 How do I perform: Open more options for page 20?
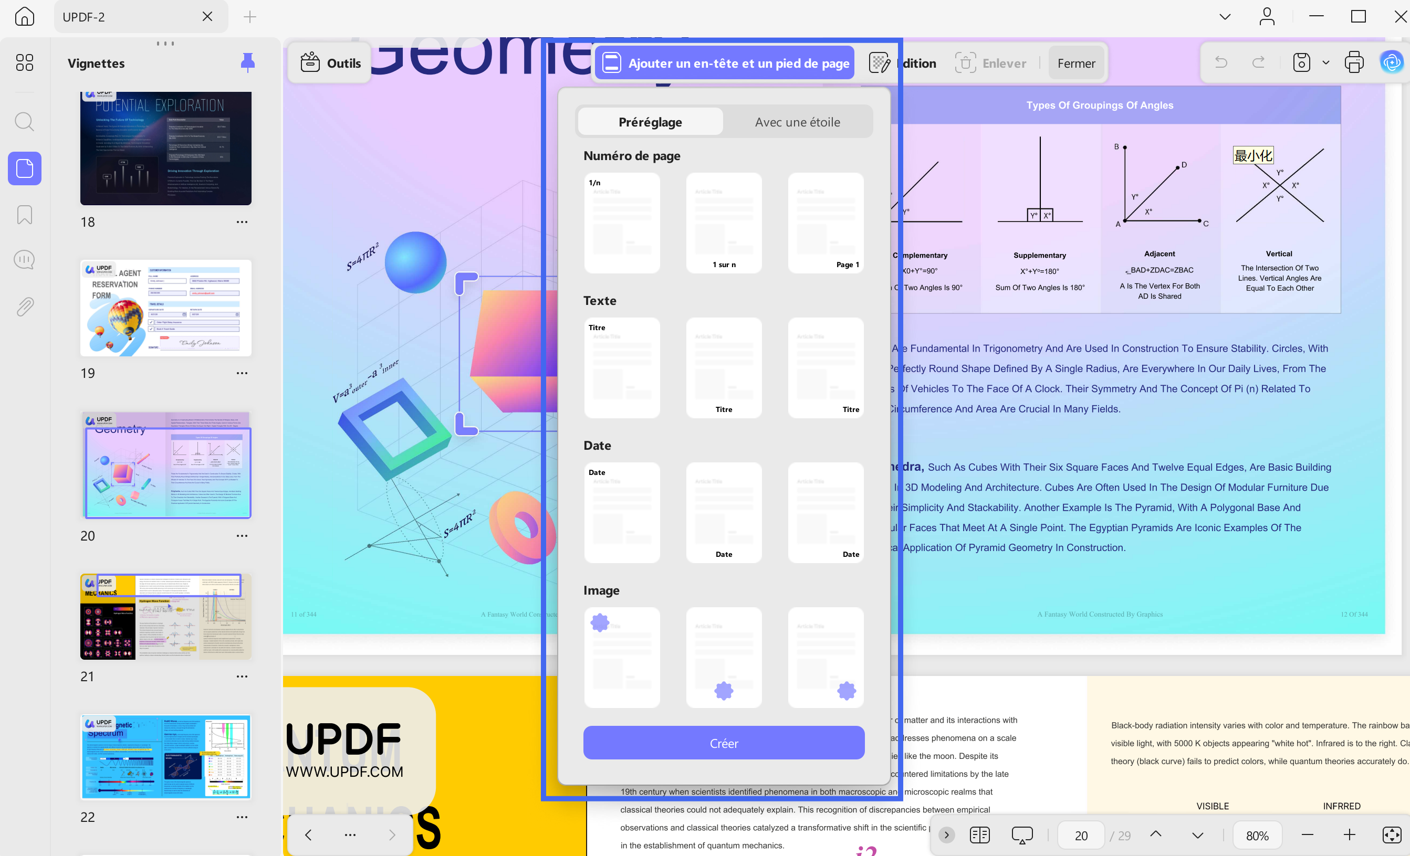(242, 536)
